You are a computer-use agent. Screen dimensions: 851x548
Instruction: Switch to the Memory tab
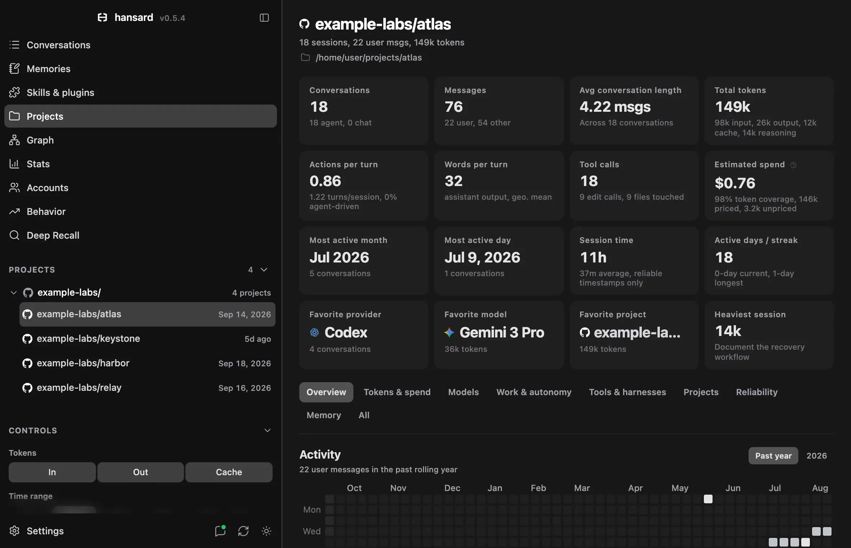point(324,415)
